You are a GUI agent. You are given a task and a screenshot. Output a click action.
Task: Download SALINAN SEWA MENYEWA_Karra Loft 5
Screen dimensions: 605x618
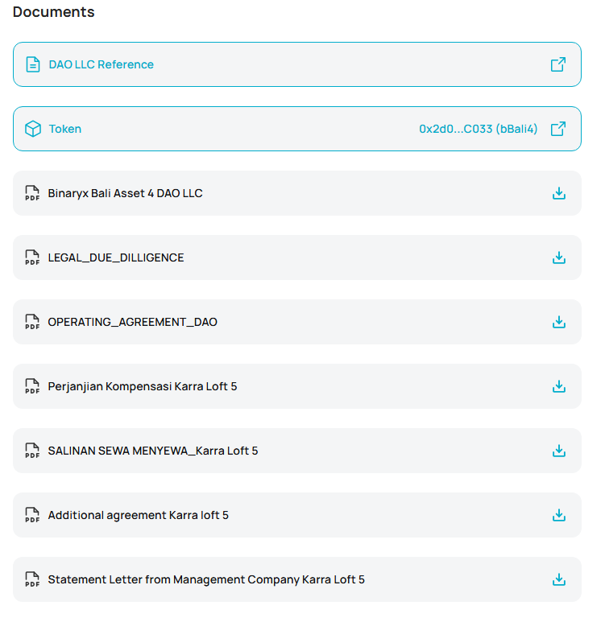pos(559,451)
